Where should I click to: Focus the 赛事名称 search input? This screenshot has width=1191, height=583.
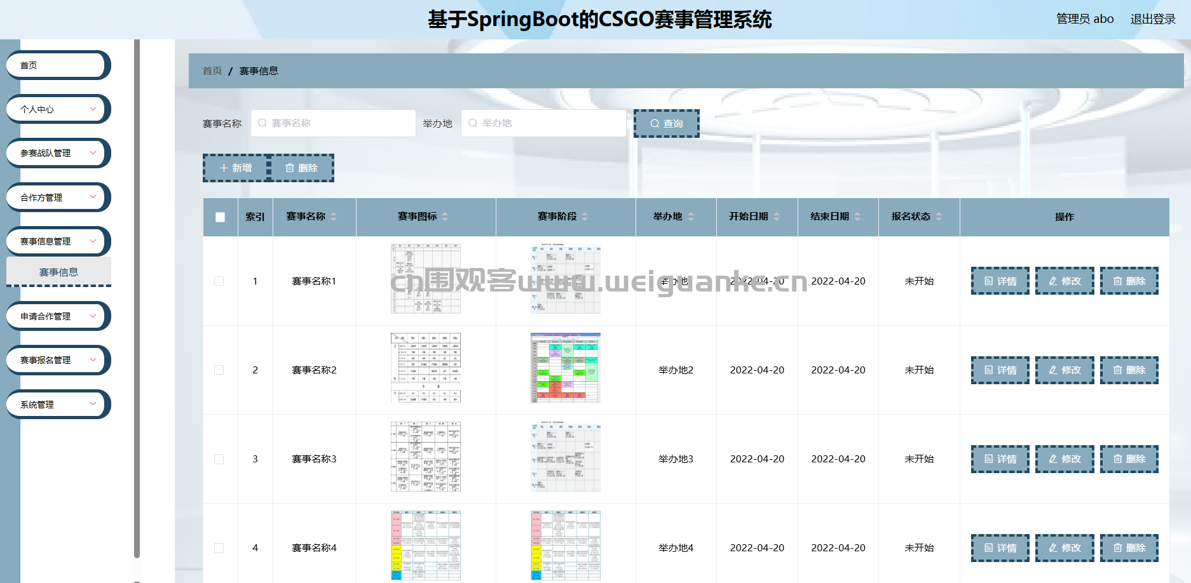pos(333,123)
